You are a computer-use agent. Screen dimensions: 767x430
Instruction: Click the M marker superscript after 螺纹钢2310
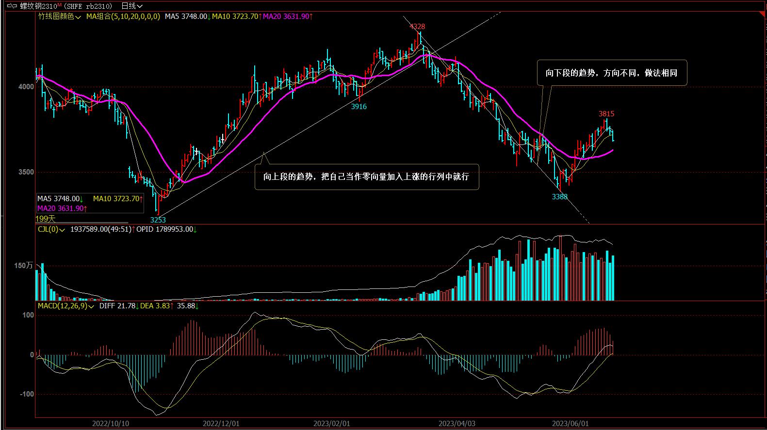coord(59,4)
